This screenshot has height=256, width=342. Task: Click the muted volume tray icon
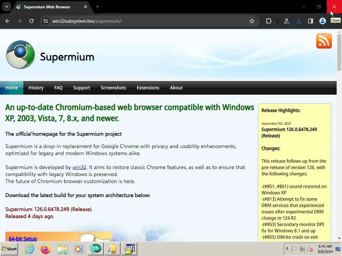pyautogui.click(x=310, y=249)
